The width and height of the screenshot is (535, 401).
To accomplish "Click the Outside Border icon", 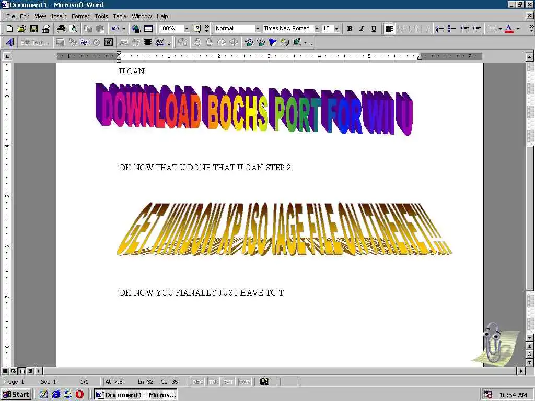I will (492, 29).
